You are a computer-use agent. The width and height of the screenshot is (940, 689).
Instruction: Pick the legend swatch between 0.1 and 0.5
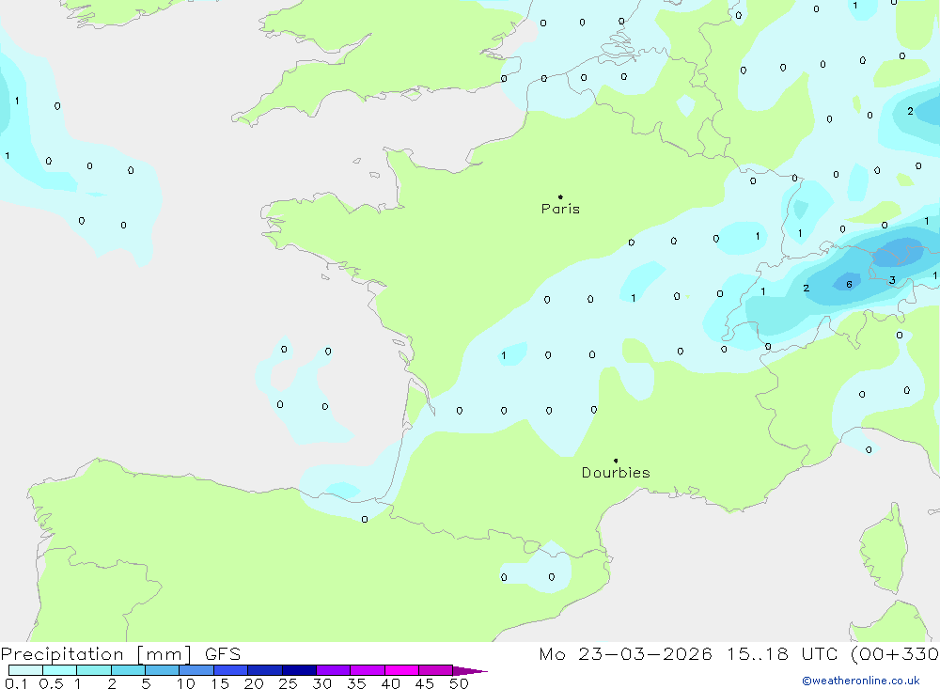(25, 670)
